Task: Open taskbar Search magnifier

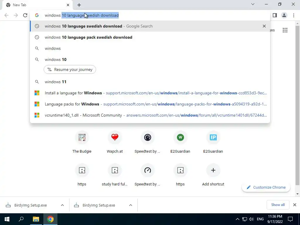Action: pos(21,219)
